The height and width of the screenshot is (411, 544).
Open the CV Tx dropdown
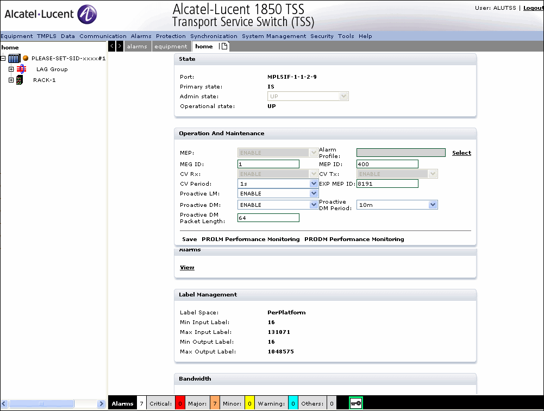click(397, 174)
